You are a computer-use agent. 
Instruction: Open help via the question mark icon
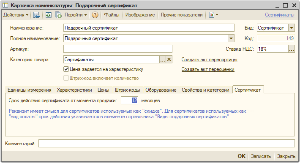95,15
